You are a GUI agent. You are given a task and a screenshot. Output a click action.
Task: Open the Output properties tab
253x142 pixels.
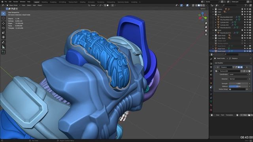[211, 67]
